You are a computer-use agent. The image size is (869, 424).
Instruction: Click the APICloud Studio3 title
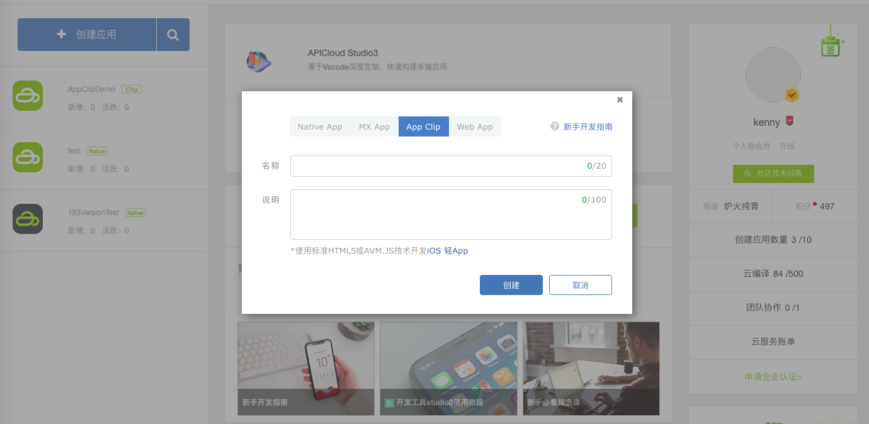343,53
